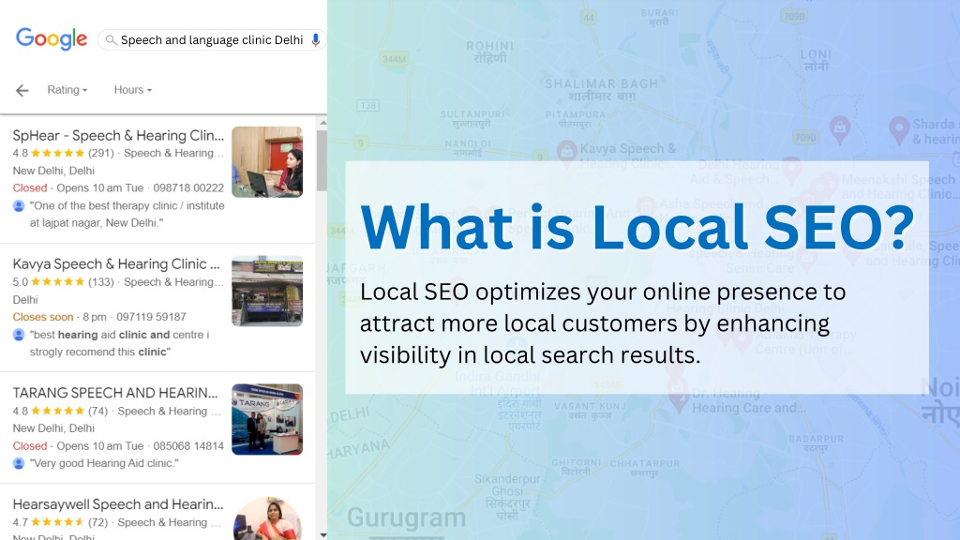Image resolution: width=960 pixels, height=540 pixels.
Task: Open the Hours filter dropdown
Action: tap(133, 89)
